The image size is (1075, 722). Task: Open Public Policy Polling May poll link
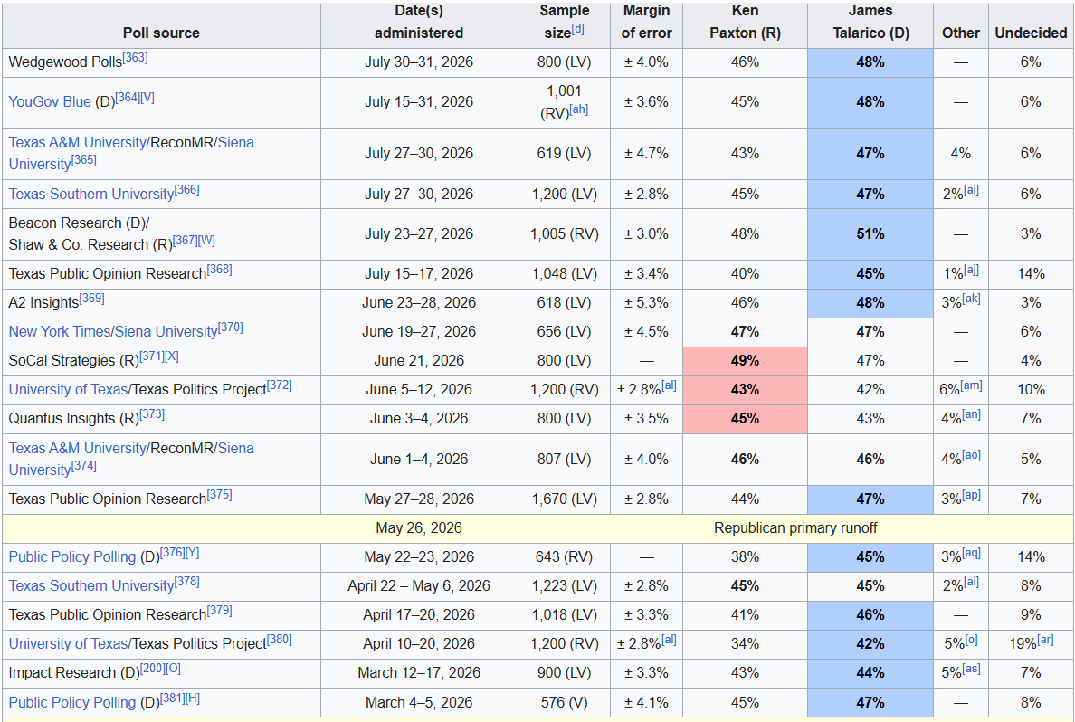(72, 557)
